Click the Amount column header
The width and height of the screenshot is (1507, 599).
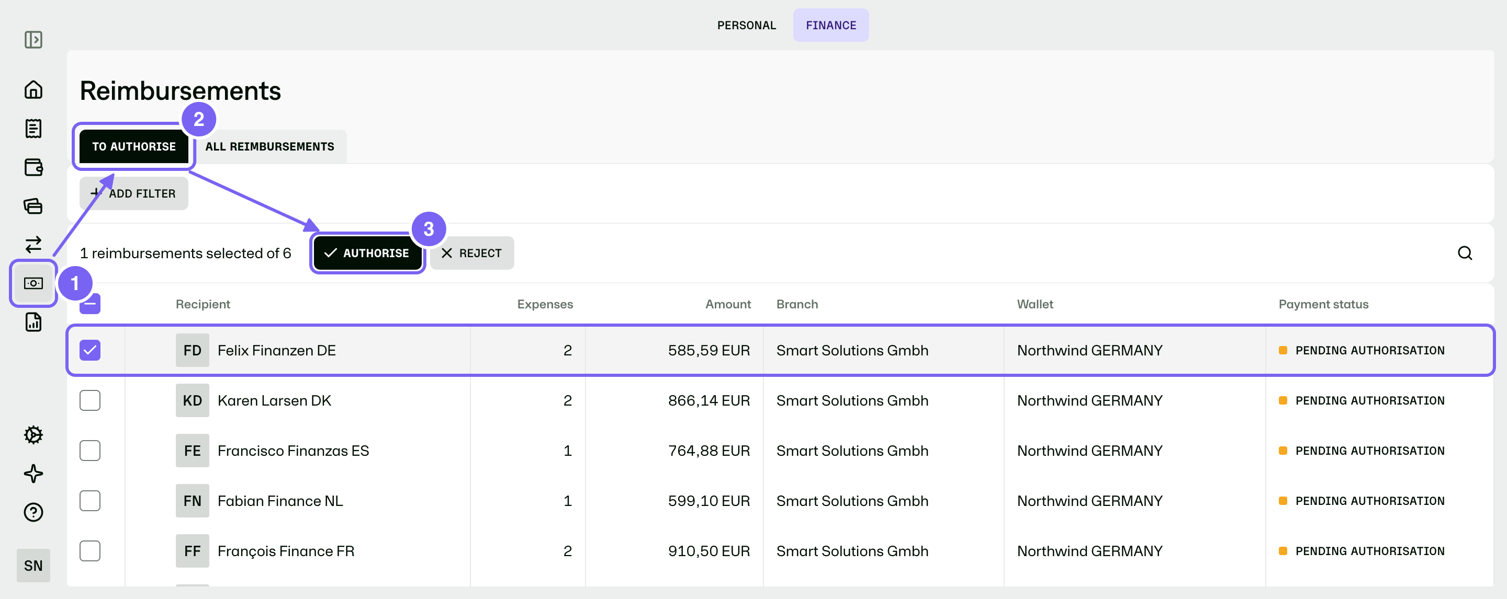pos(728,304)
